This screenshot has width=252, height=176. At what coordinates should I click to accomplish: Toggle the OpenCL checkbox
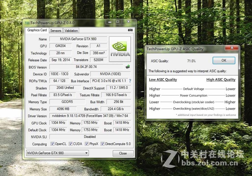[x=52, y=144]
